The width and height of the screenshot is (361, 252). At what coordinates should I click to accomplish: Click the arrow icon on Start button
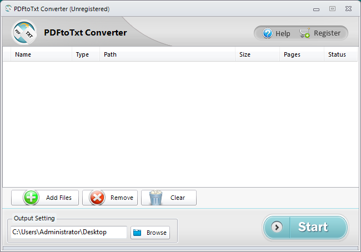pyautogui.click(x=277, y=227)
